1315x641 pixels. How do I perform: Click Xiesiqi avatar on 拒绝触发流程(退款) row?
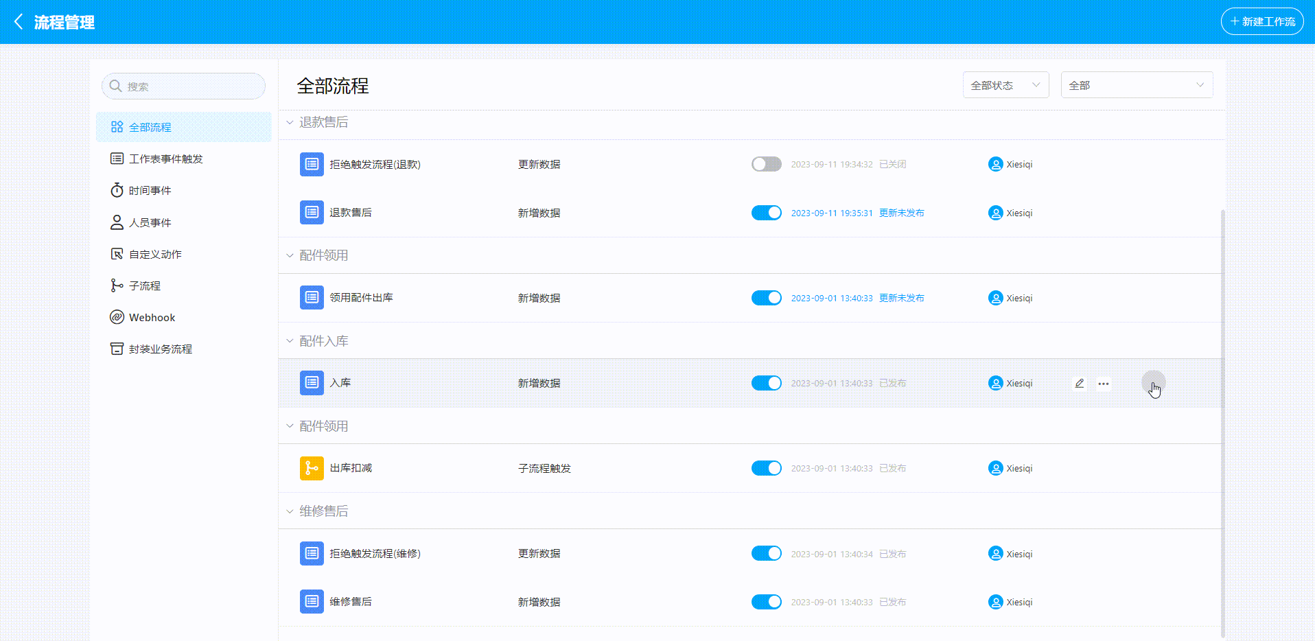point(995,164)
